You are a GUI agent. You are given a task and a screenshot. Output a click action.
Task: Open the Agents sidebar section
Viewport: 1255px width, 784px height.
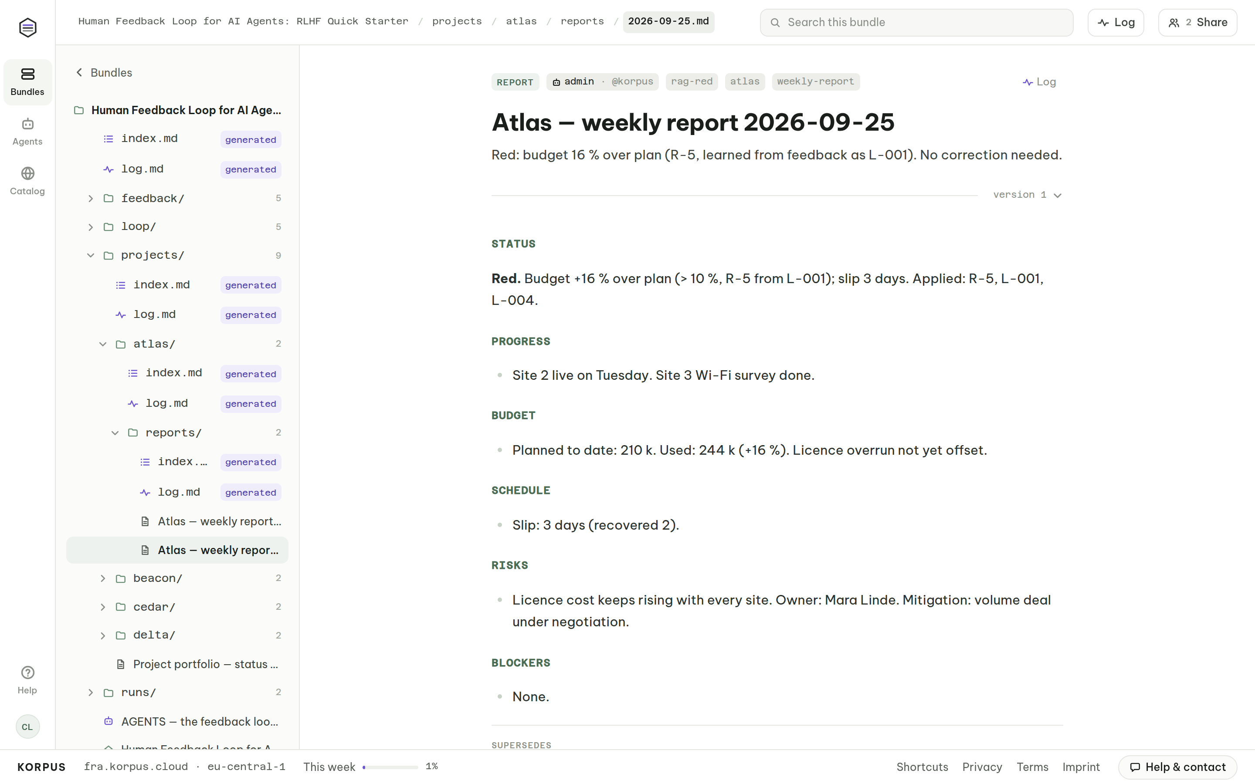(x=27, y=132)
